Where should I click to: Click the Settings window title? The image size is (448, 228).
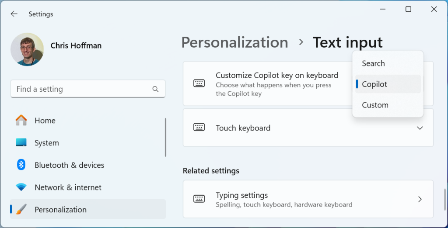click(41, 14)
